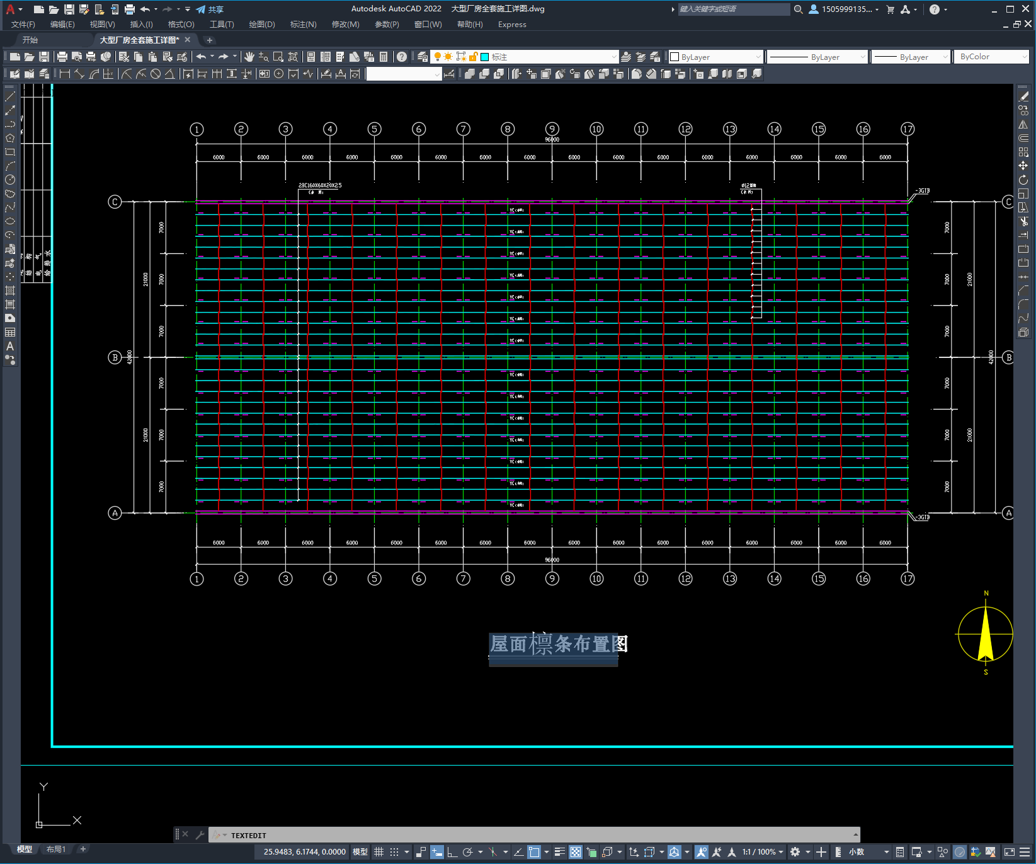Select the Diameter dimension tool
Screen dimensions: 1036x864
(x=156, y=74)
